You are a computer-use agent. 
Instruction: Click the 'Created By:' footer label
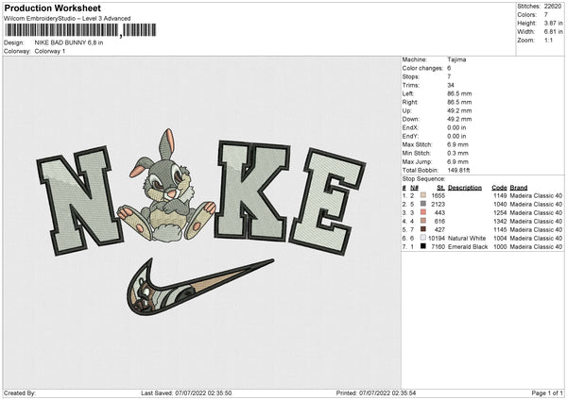point(20,392)
